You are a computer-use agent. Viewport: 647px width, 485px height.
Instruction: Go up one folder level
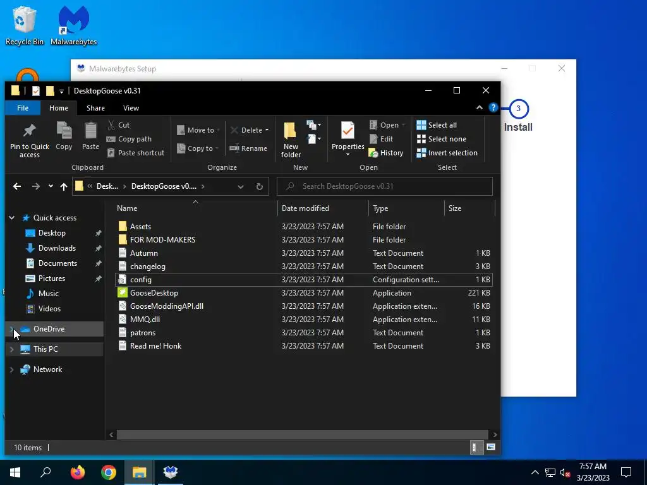click(x=64, y=186)
